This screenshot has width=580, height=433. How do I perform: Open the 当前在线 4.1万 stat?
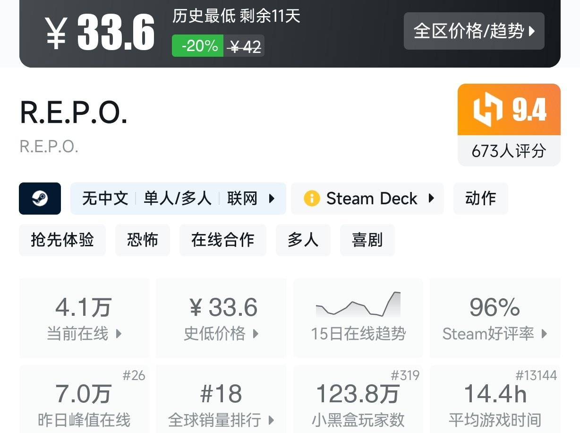[x=84, y=318]
